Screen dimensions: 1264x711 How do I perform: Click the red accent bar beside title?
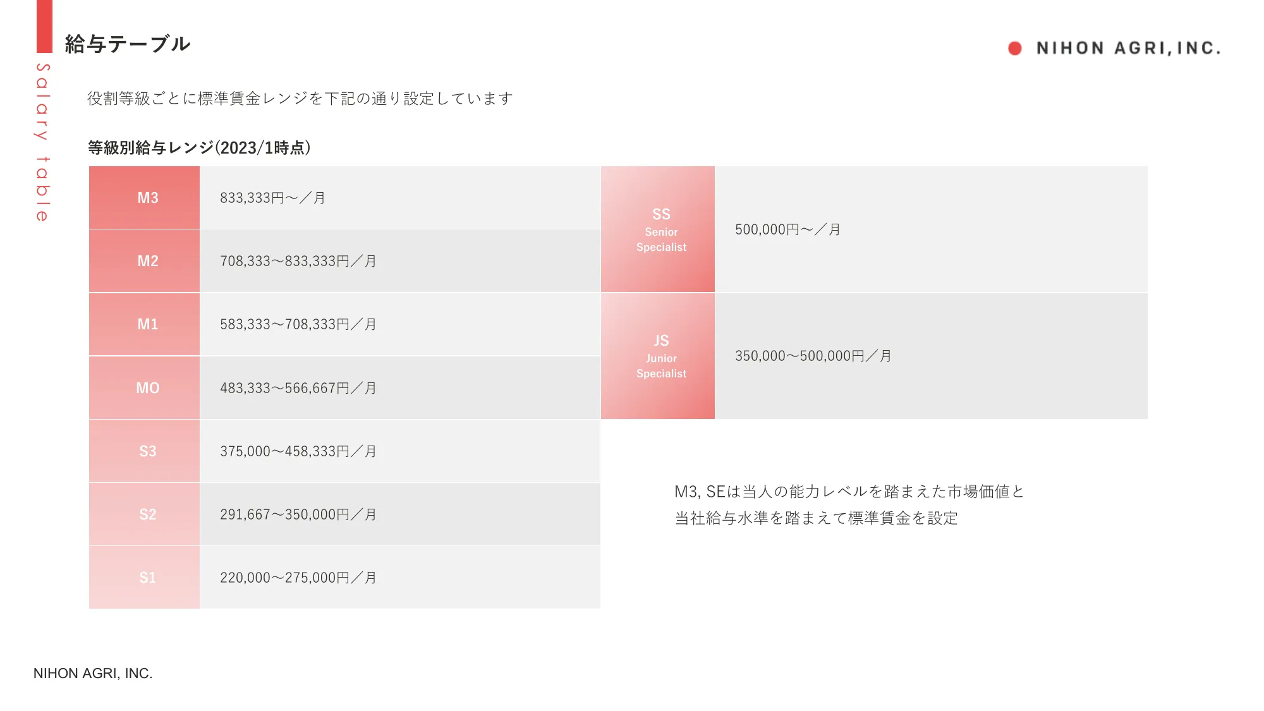coord(44,27)
